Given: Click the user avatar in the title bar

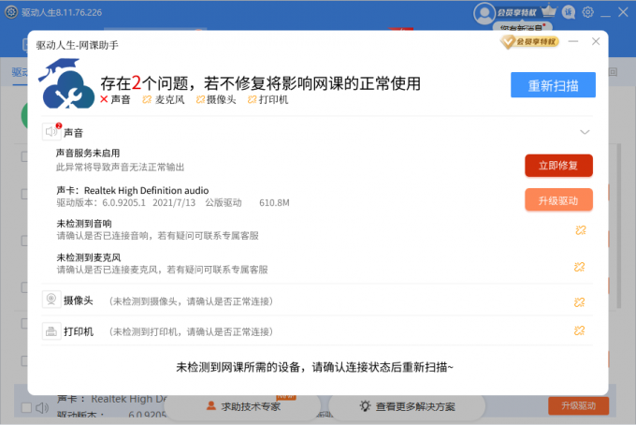Looking at the screenshot, I should tap(484, 12).
